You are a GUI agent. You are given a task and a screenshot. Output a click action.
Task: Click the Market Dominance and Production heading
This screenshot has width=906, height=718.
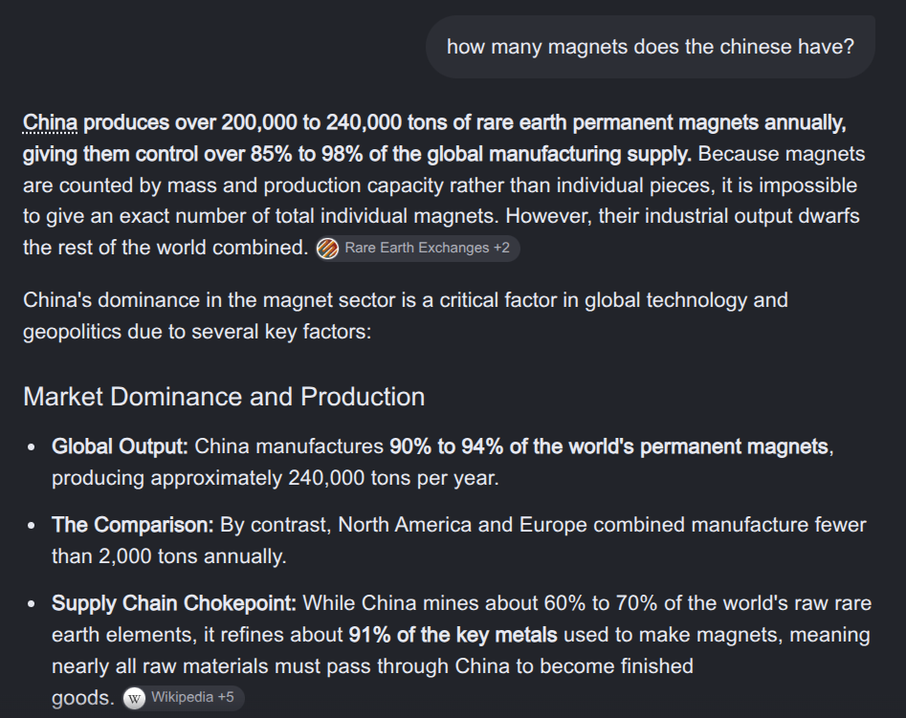tap(224, 397)
